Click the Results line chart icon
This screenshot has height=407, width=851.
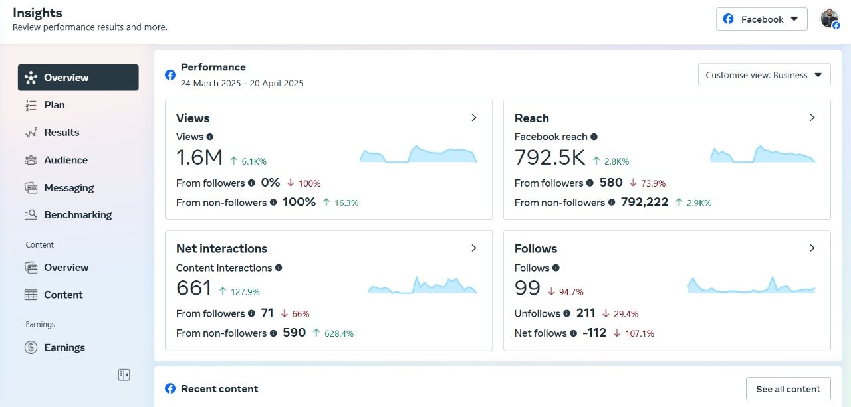[x=31, y=133]
